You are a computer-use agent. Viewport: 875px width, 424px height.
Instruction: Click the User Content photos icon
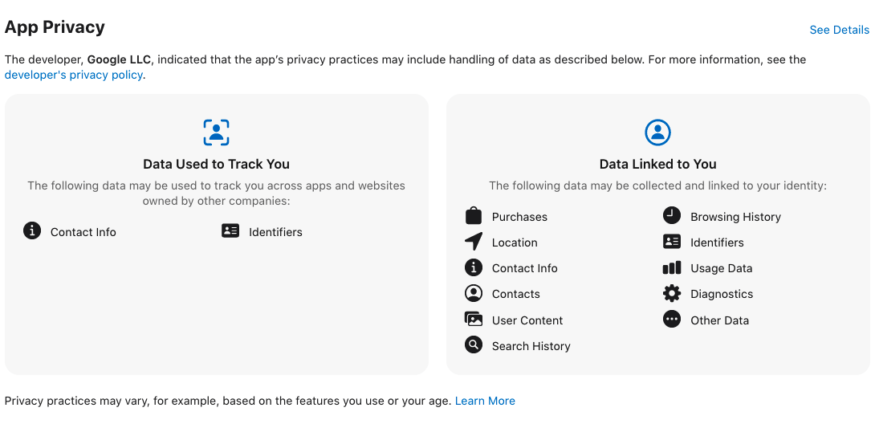pos(473,319)
